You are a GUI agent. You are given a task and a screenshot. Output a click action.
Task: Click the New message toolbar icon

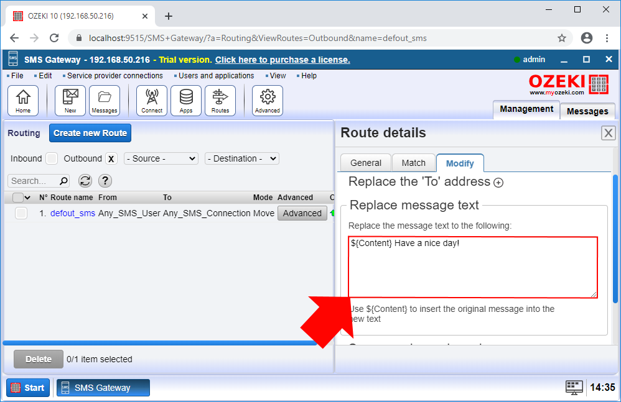70,101
